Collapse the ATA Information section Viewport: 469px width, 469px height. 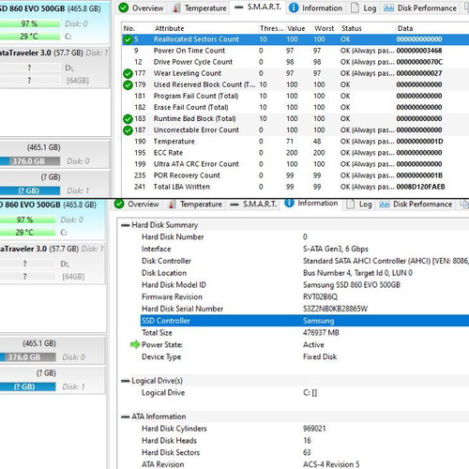[x=125, y=416]
